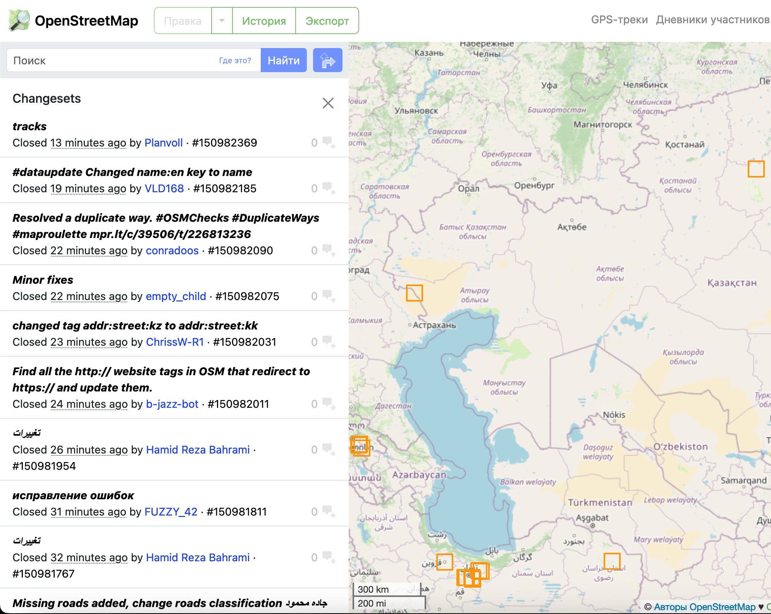The height and width of the screenshot is (614, 771).
Task: Click the comment icon for changeset #150982031
Action: click(x=329, y=341)
